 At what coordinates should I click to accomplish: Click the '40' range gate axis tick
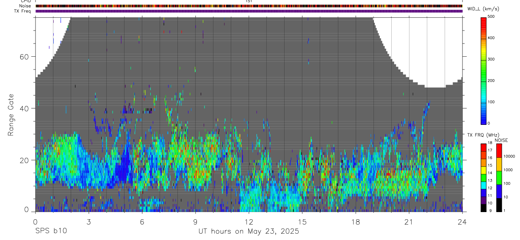click(25, 108)
